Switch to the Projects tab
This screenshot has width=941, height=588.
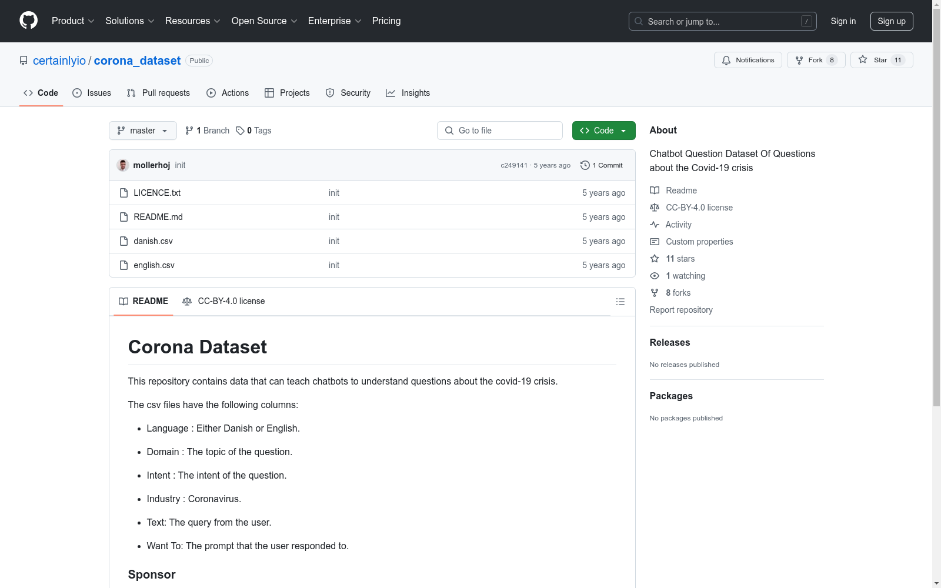tap(287, 93)
